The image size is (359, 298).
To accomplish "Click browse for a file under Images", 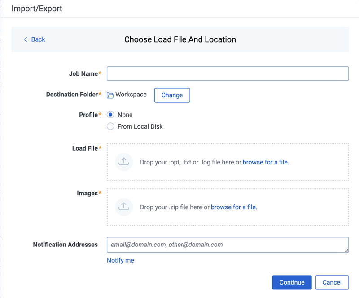I will (x=234, y=207).
